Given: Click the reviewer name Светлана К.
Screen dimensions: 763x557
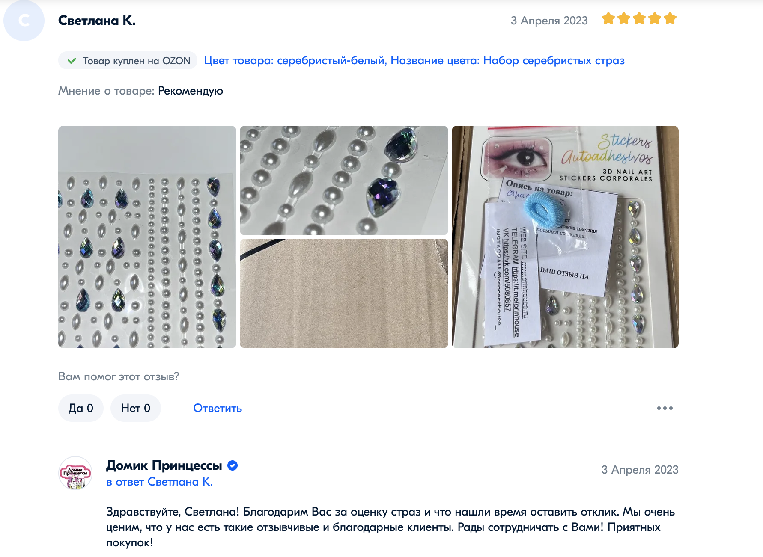Looking at the screenshot, I should click(x=97, y=21).
